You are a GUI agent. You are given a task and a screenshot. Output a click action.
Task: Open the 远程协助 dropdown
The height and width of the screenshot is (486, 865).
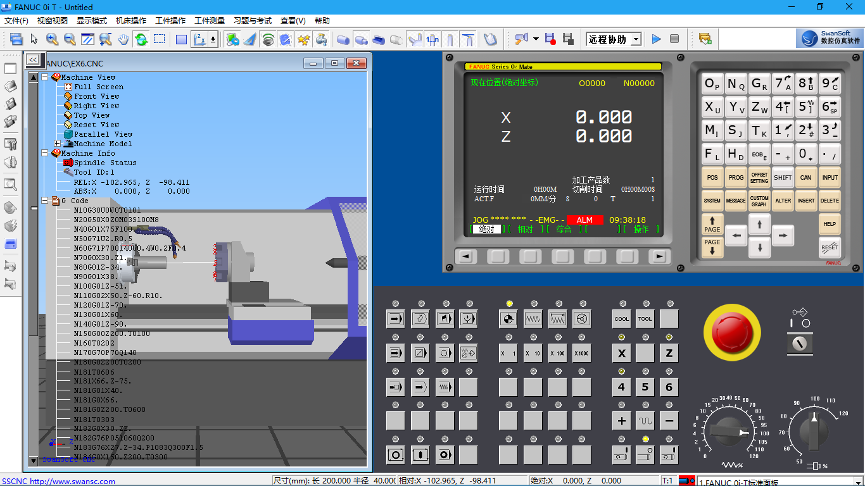(x=636, y=39)
